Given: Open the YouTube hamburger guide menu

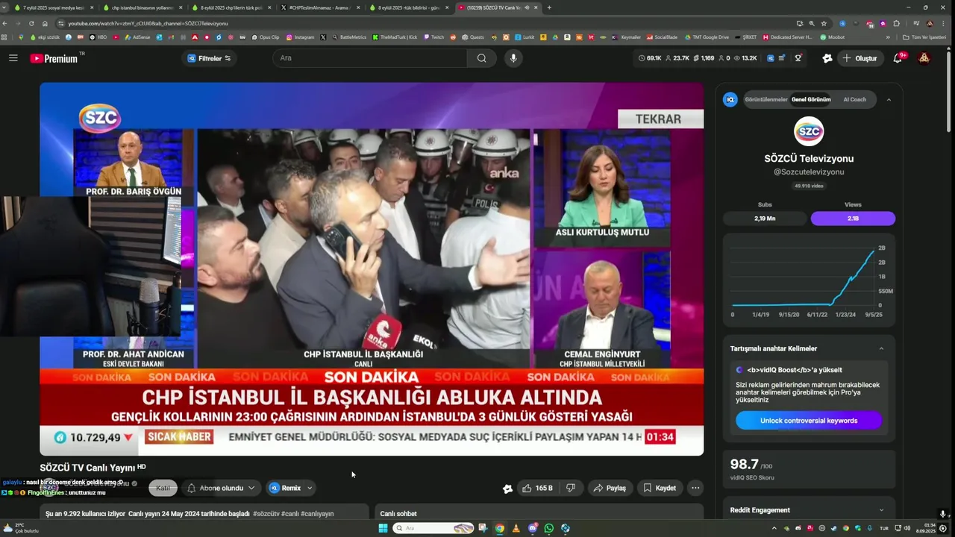Looking at the screenshot, I should [13, 58].
